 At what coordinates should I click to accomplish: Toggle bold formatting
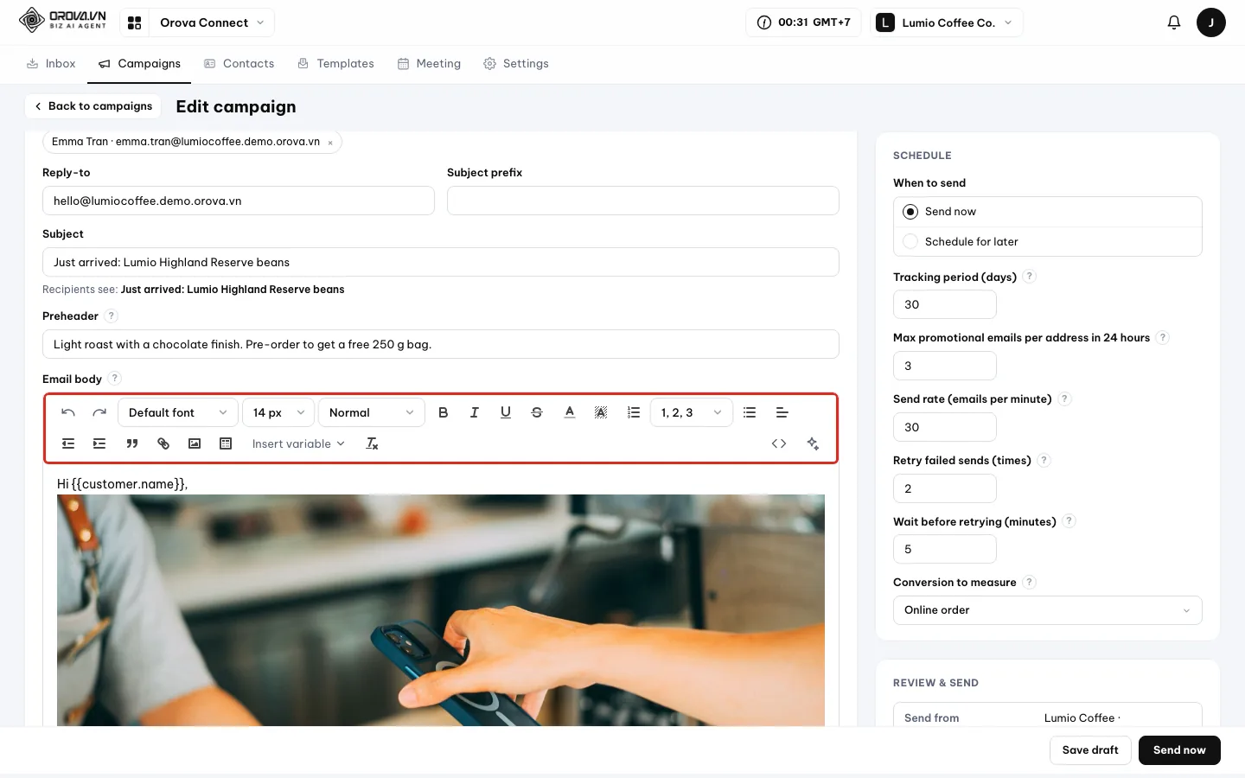click(444, 412)
